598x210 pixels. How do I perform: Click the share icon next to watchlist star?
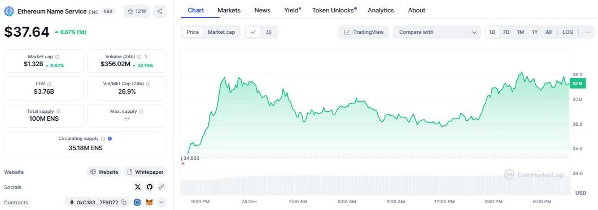click(x=160, y=11)
